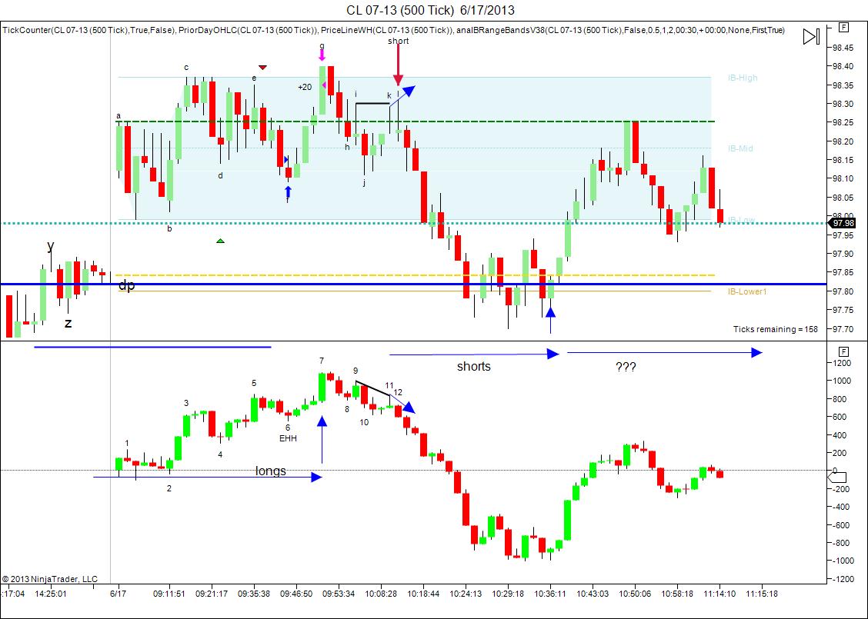Click the 11:15:18 time axis label

tap(762, 594)
